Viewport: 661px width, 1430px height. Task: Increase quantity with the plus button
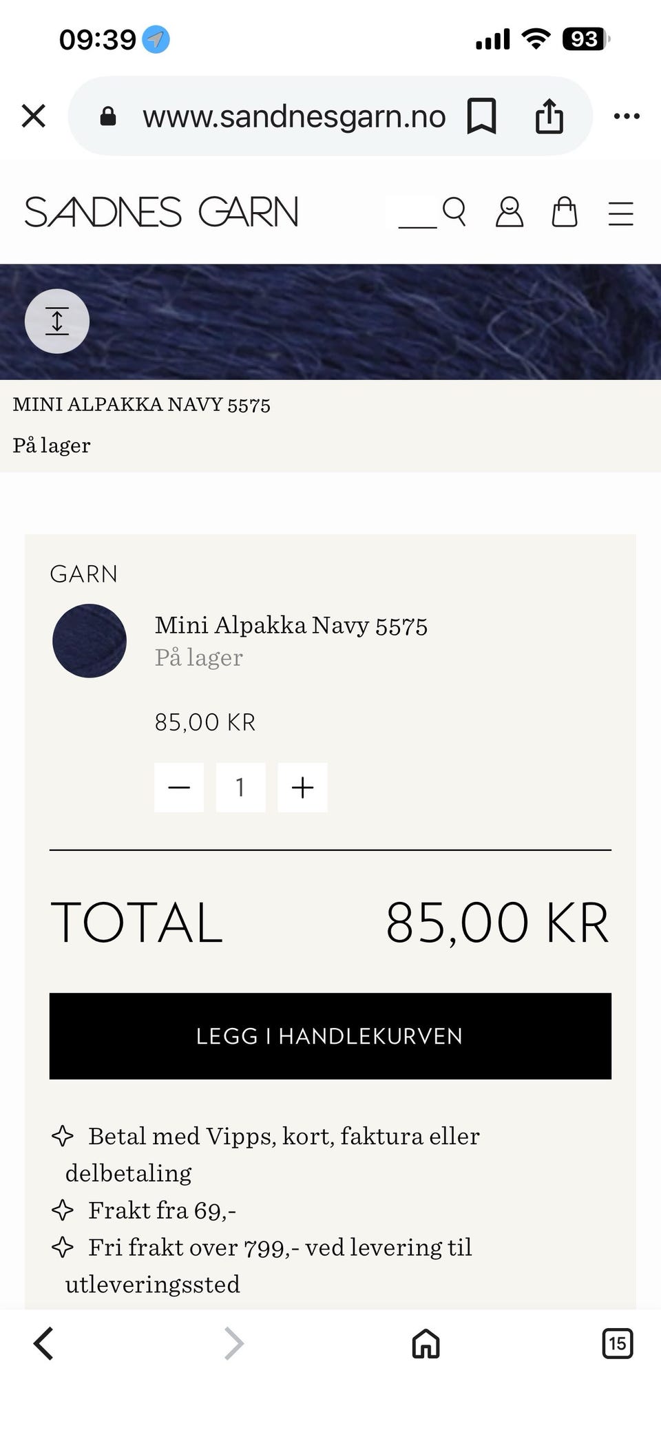click(x=302, y=788)
